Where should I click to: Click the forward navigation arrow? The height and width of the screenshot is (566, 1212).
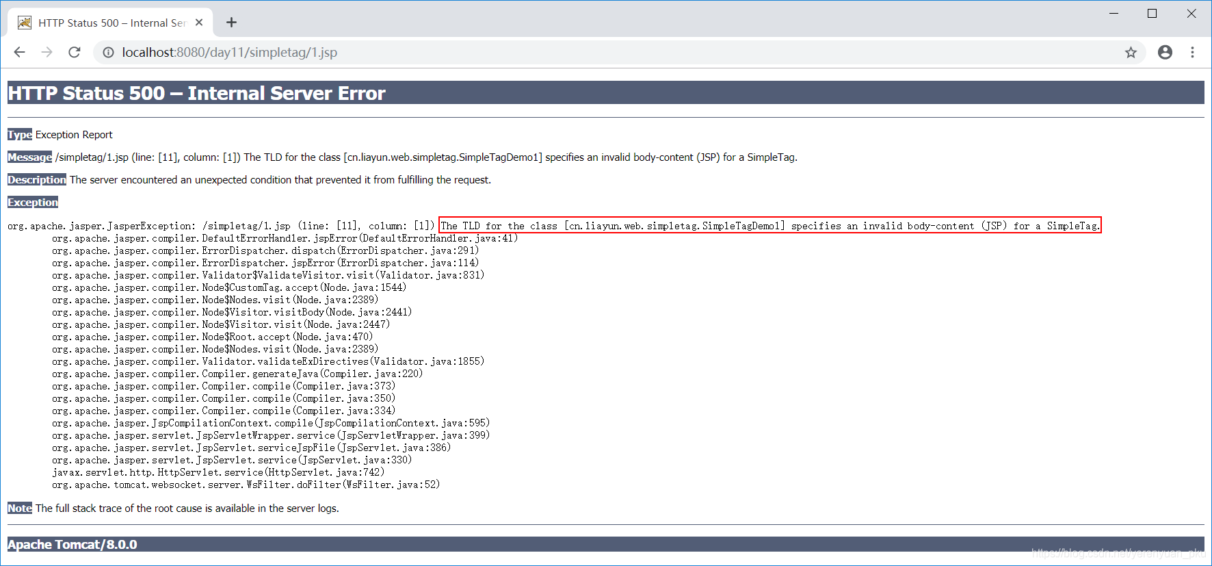(47, 52)
